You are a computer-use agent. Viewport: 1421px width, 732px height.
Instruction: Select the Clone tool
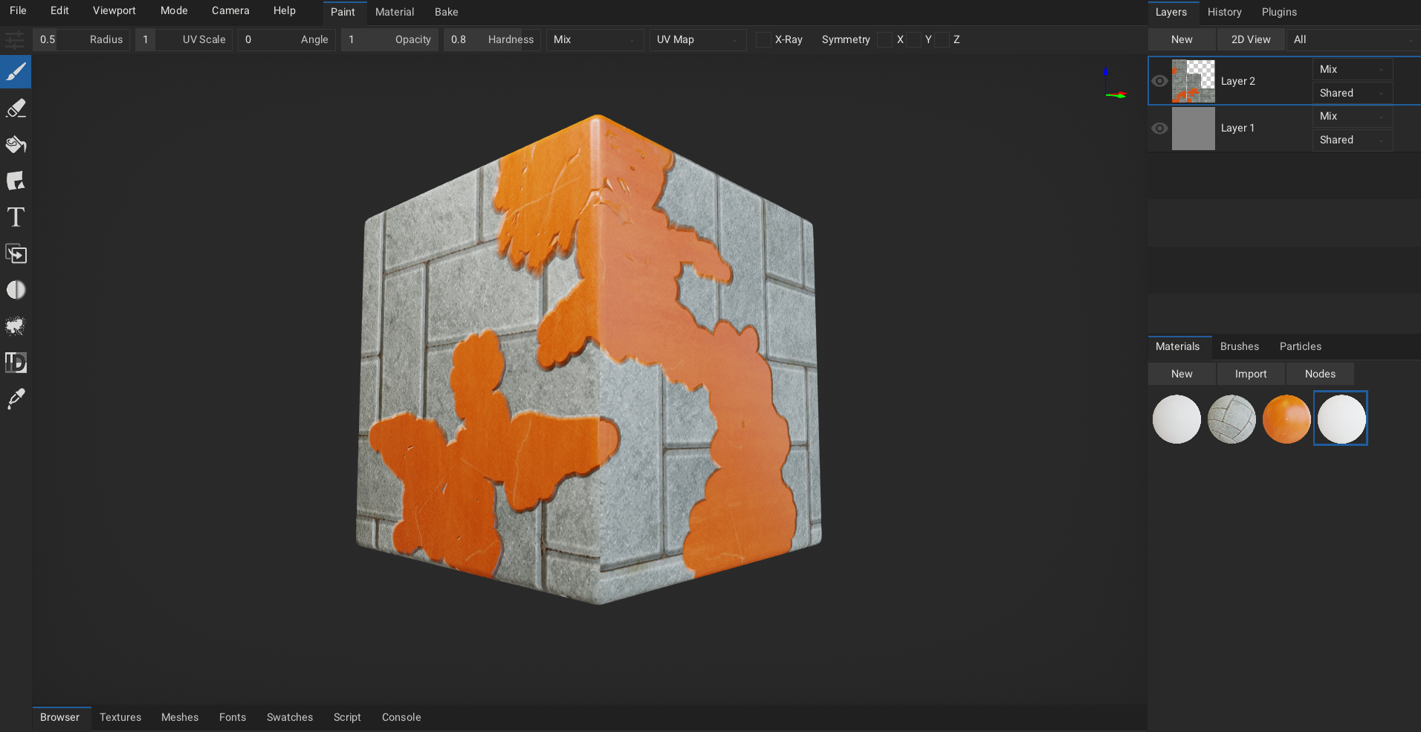[16, 253]
